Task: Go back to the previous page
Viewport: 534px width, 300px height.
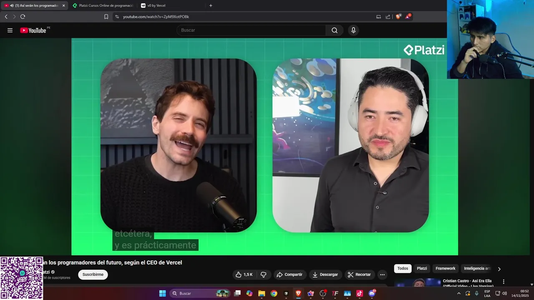Action: (6, 17)
